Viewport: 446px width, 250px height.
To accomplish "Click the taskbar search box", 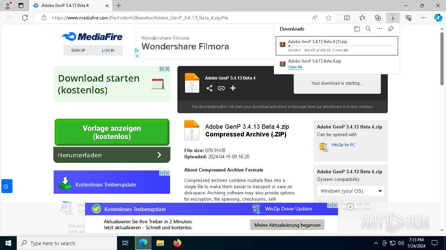I will click(67, 243).
